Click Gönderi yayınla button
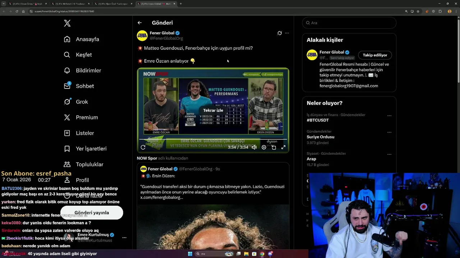The width and height of the screenshot is (460, 258). click(x=92, y=212)
